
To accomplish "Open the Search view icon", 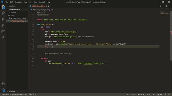I will point(3,13).
